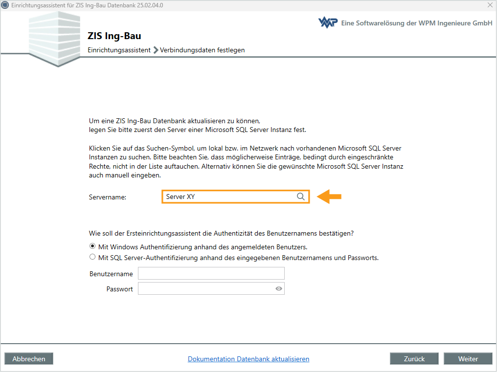Expand the breadcrumb chevron after Einrichtungsassistent
Viewport: 497px width, 372px height.
click(x=156, y=50)
